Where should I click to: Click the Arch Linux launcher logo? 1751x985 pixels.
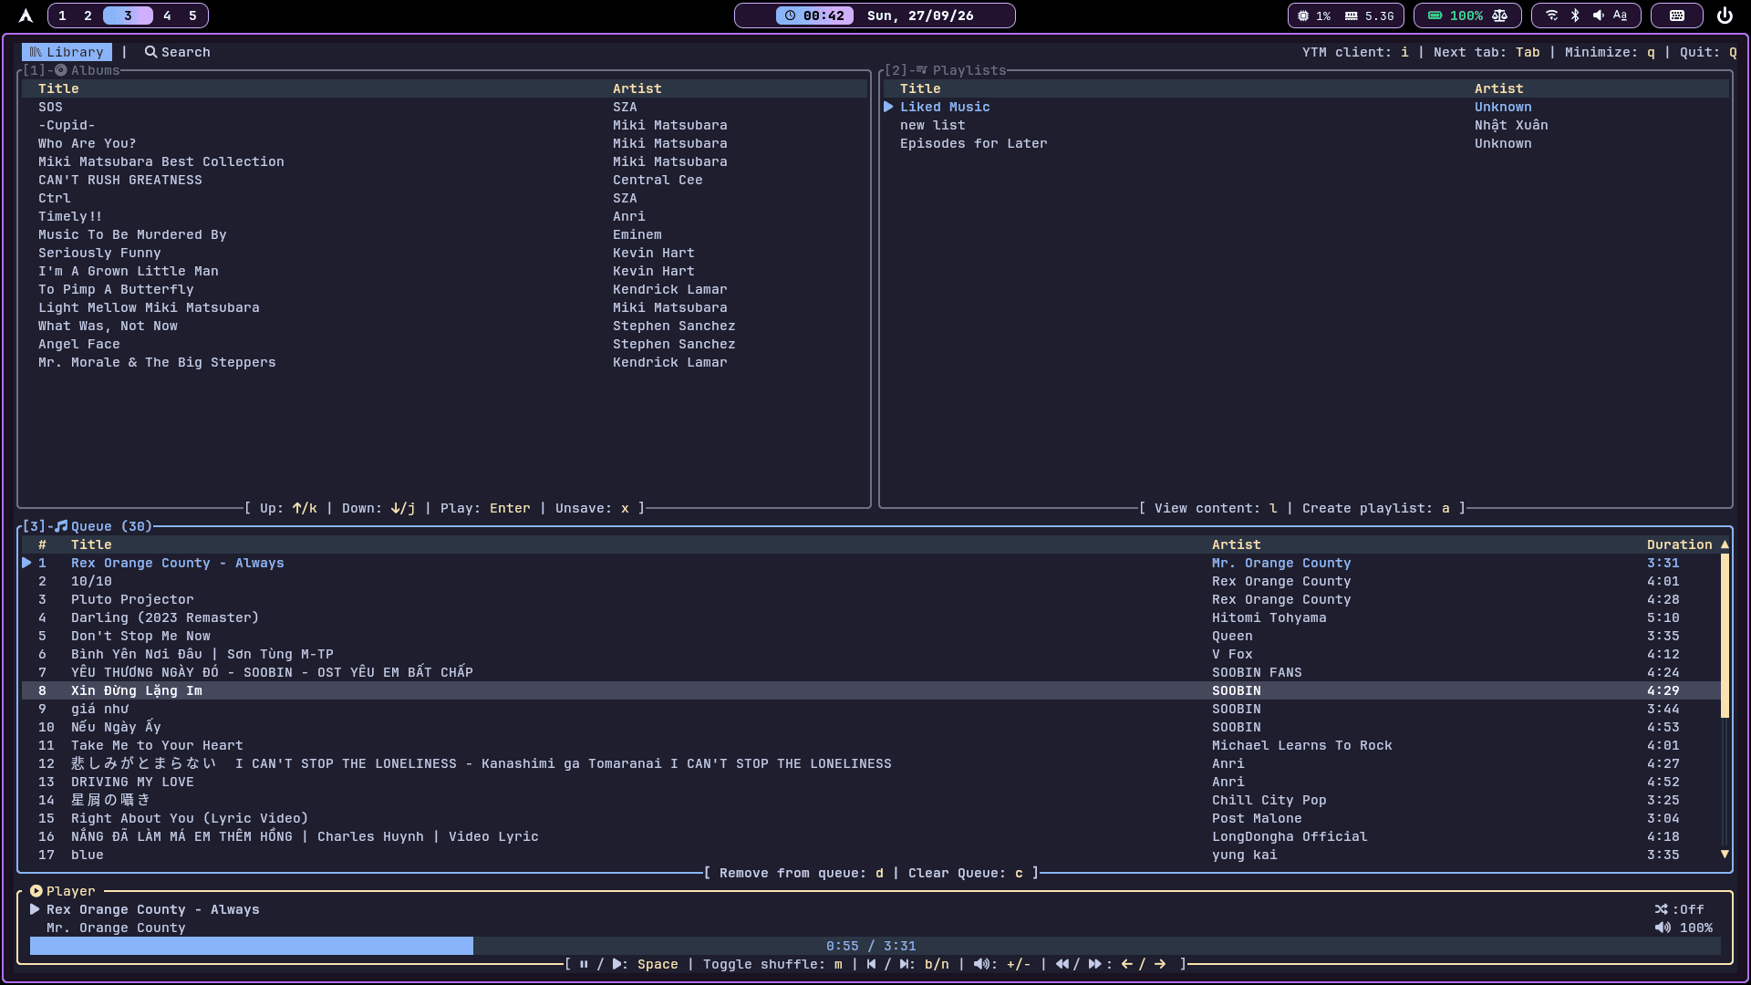tap(26, 16)
